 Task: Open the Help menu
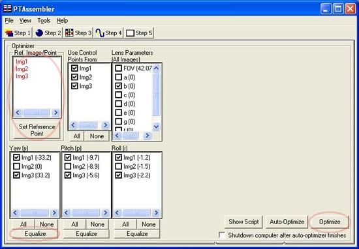pos(62,21)
